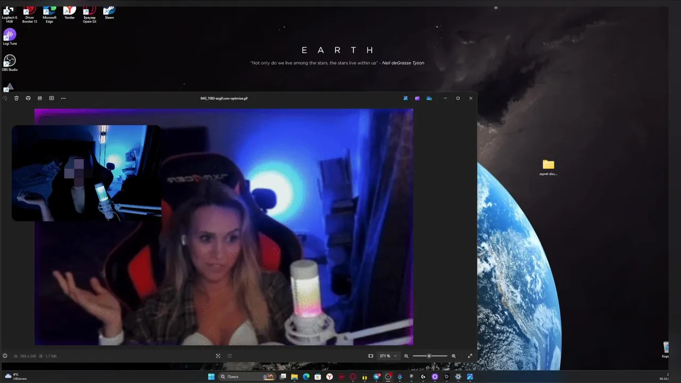Screen dimensions: 681x383
Task: Switch to OBS Studio in the taskbar
Action: pyautogui.click(x=388, y=377)
